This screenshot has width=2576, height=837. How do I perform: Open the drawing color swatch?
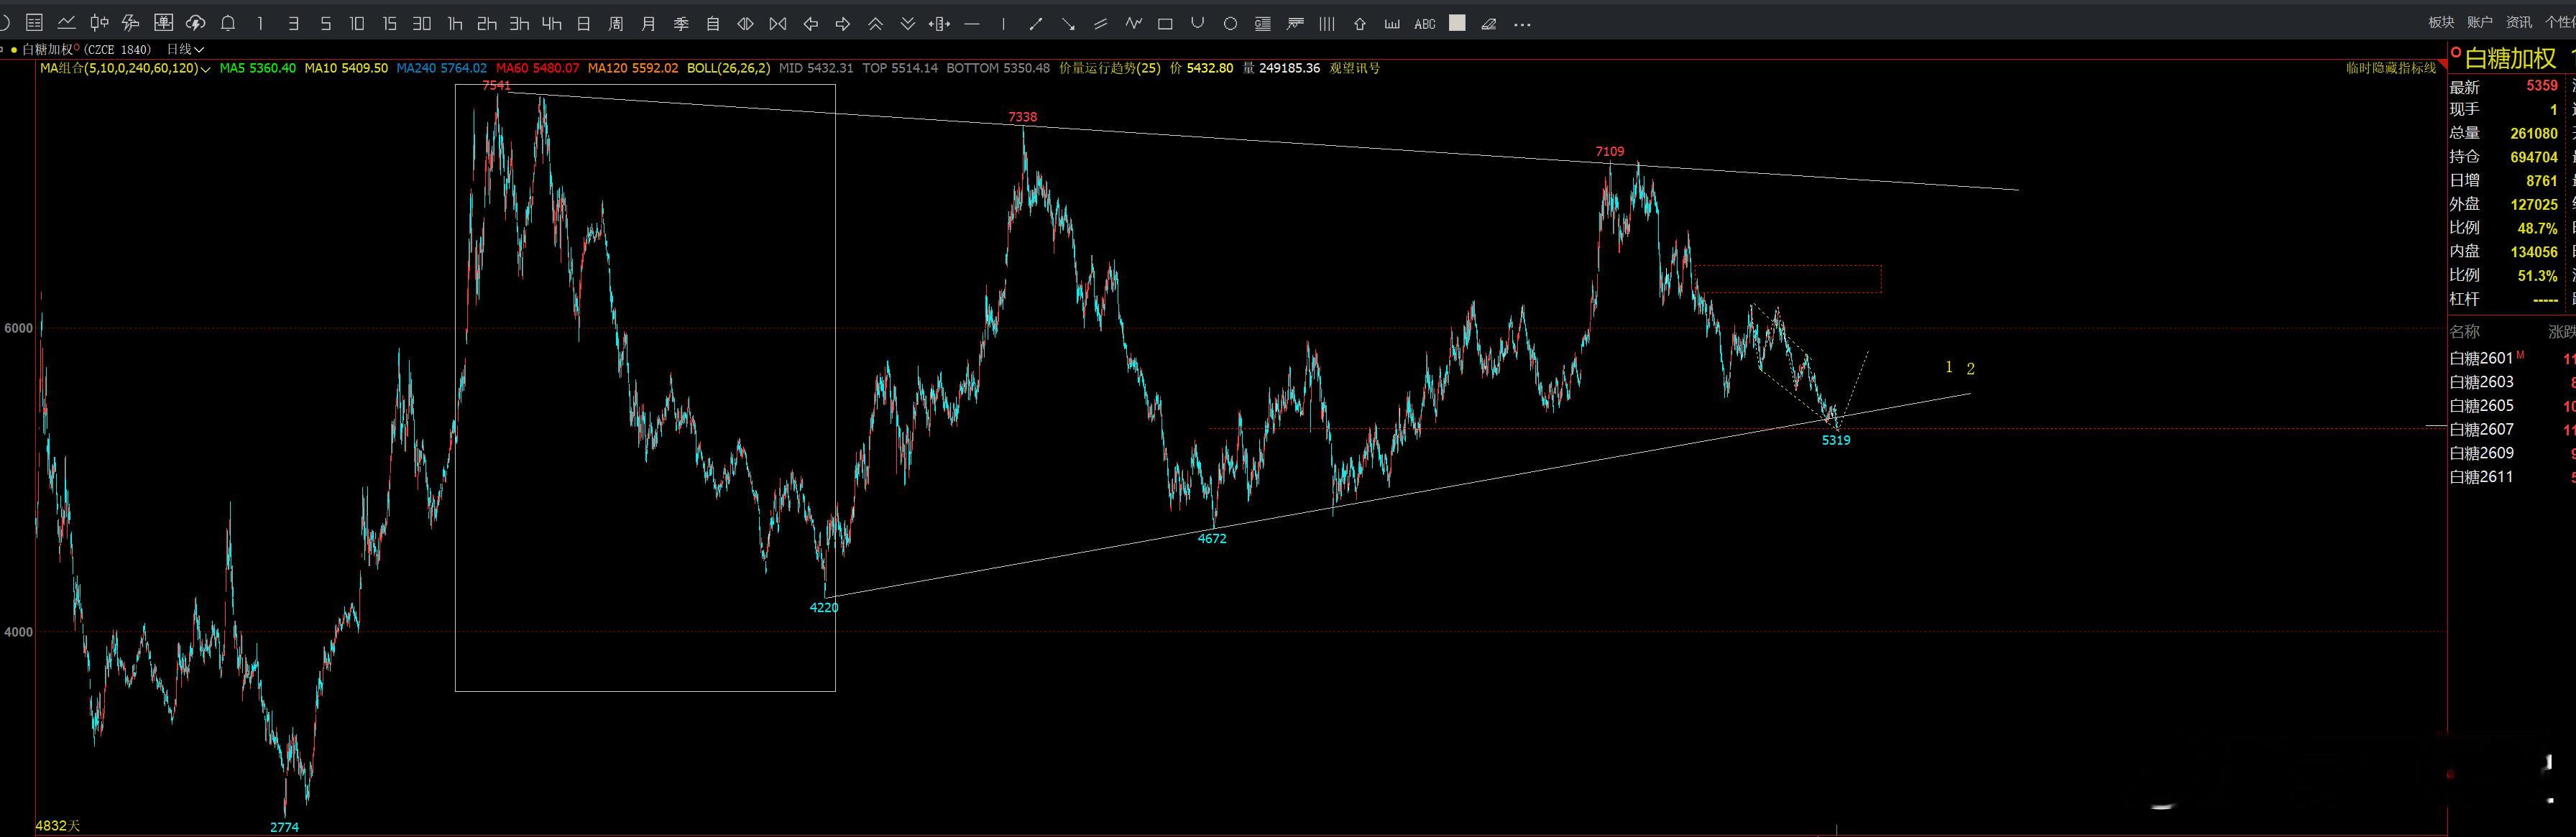point(1457,23)
